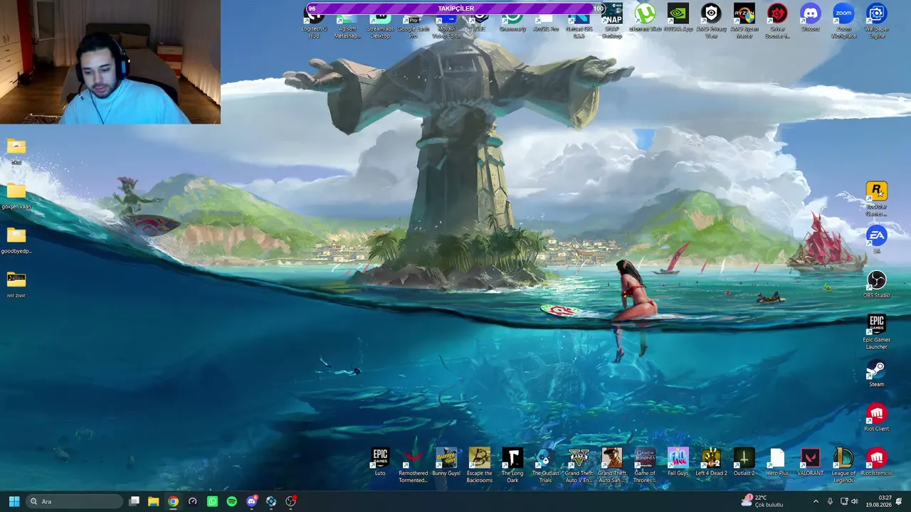This screenshot has width=911, height=512.
Task: Select the Grand Theft Auto V icon
Action: click(x=579, y=466)
